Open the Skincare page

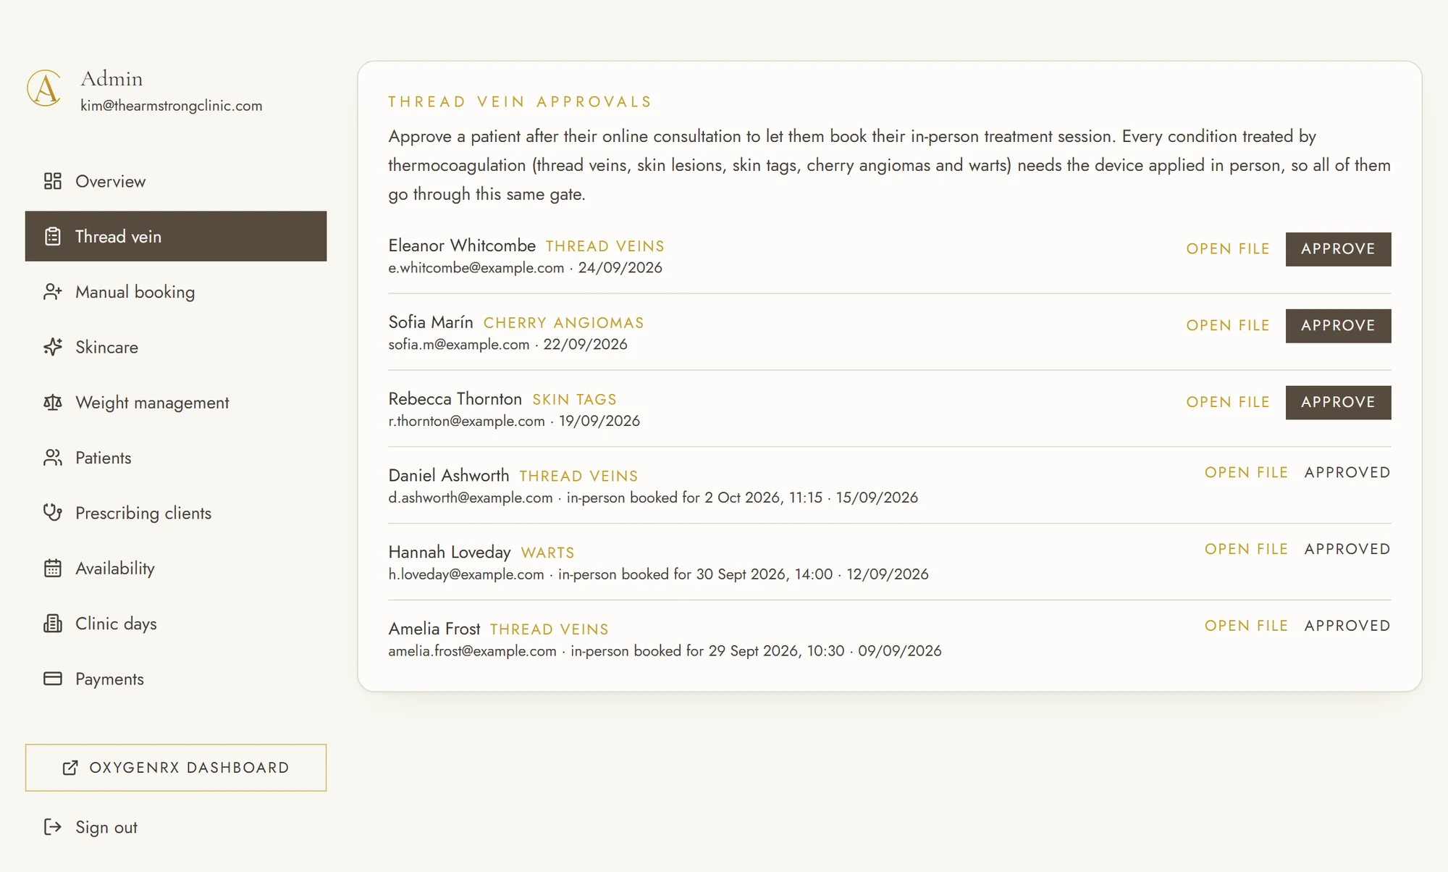tap(176, 347)
